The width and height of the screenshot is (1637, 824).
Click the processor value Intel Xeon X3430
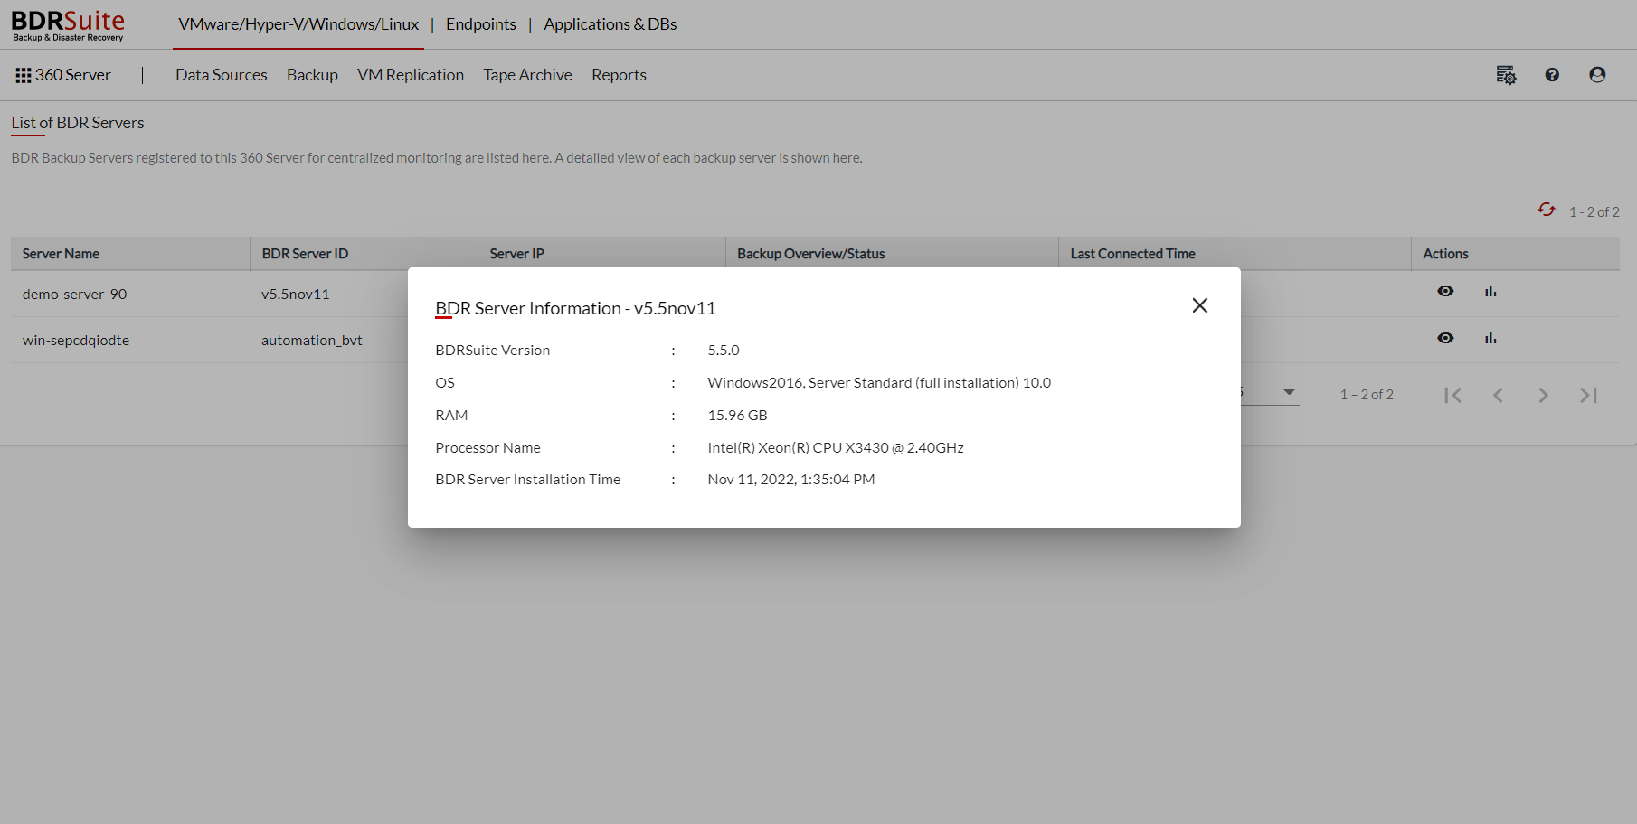836,447
